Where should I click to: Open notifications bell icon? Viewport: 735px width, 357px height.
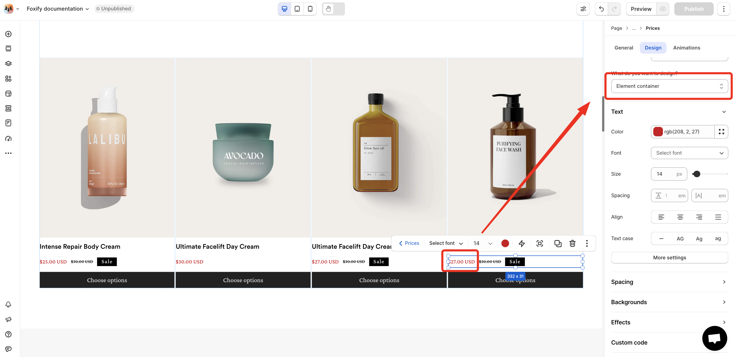pyautogui.click(x=8, y=305)
